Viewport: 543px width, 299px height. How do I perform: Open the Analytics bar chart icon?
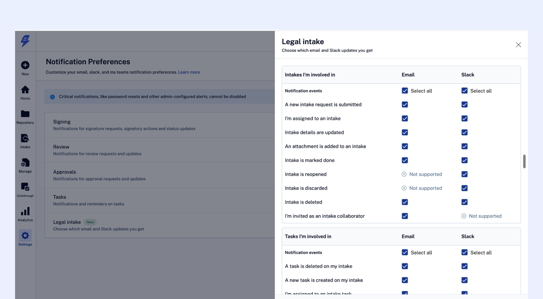(25, 211)
